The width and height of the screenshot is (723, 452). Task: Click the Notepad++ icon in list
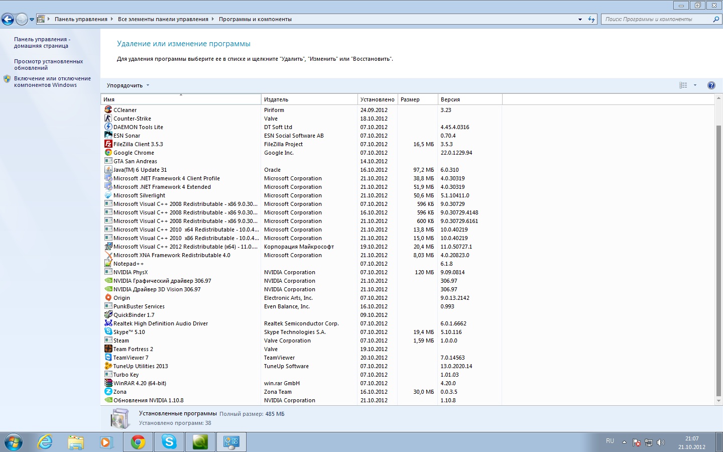pyautogui.click(x=108, y=263)
